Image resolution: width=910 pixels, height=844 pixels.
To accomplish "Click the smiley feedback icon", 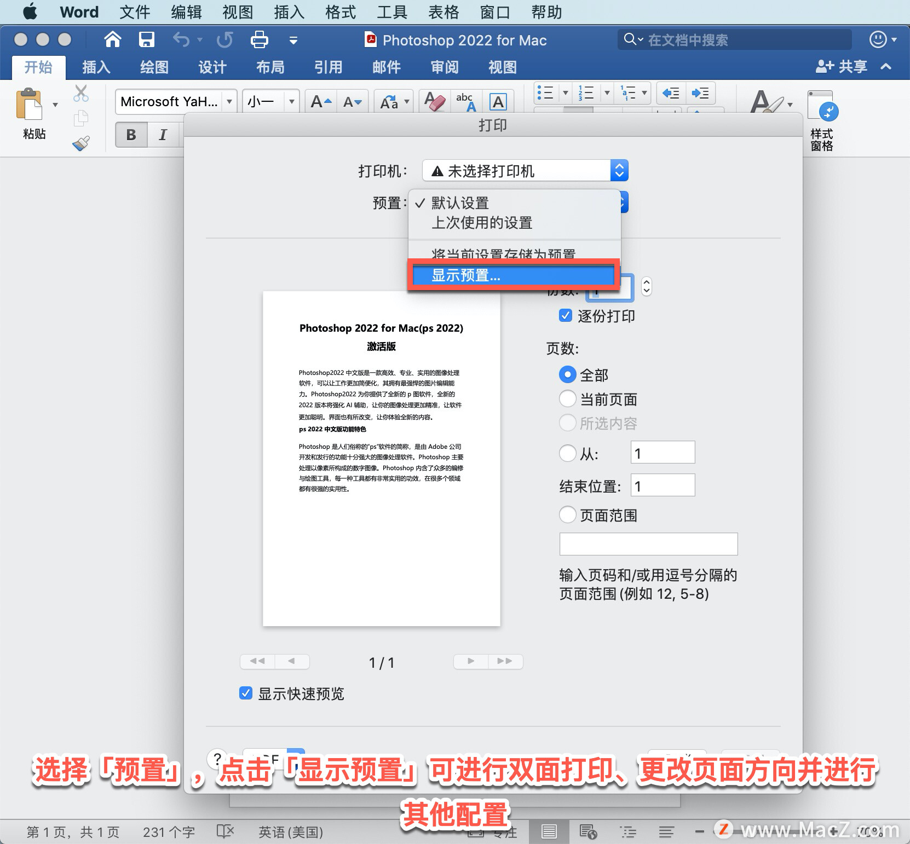I will [x=878, y=39].
